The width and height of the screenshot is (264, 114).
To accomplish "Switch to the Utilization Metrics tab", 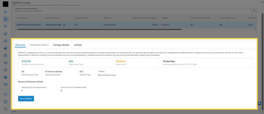I will point(39,45).
